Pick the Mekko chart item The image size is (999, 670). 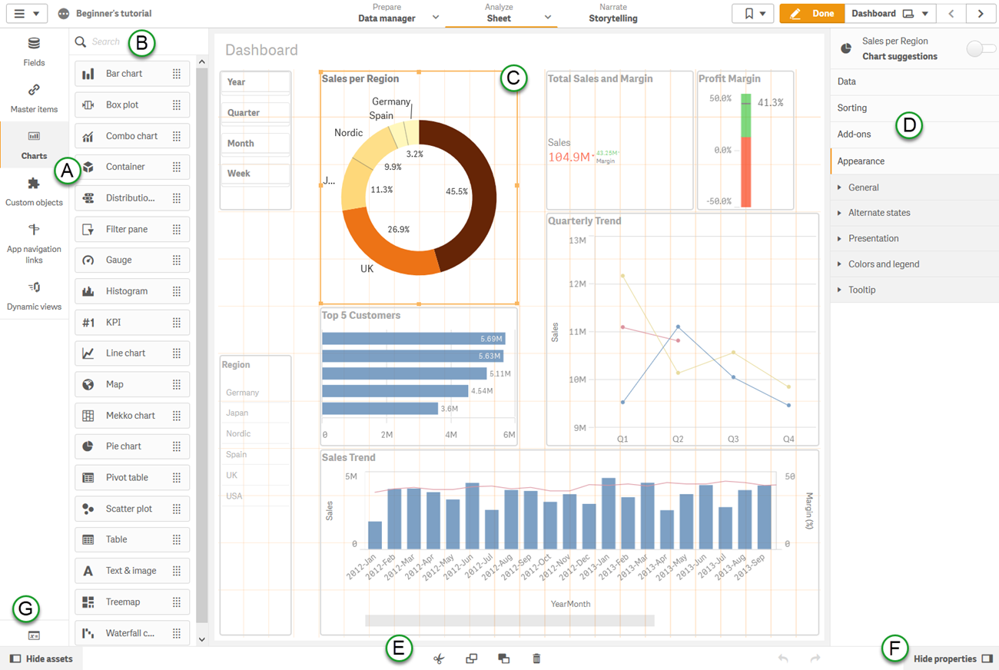point(132,416)
